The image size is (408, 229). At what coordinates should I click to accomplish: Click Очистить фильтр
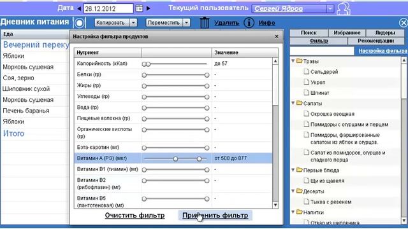pos(135,215)
